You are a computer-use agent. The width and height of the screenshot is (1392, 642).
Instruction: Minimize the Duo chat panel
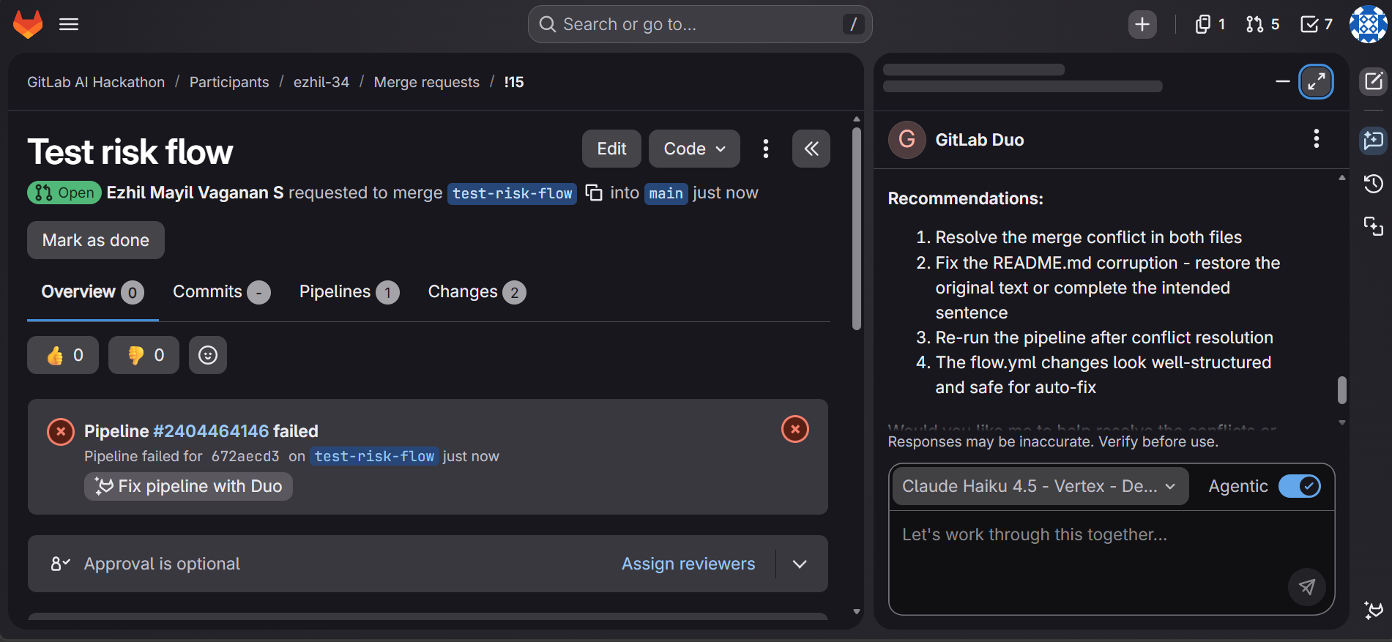1282,81
